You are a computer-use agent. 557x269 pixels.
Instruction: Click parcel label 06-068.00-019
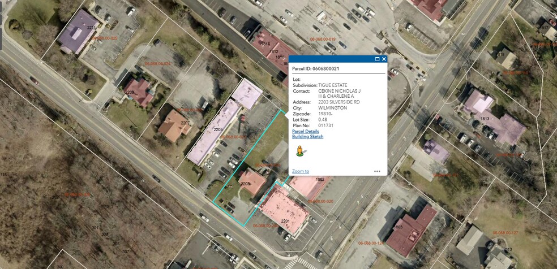click(x=323, y=39)
